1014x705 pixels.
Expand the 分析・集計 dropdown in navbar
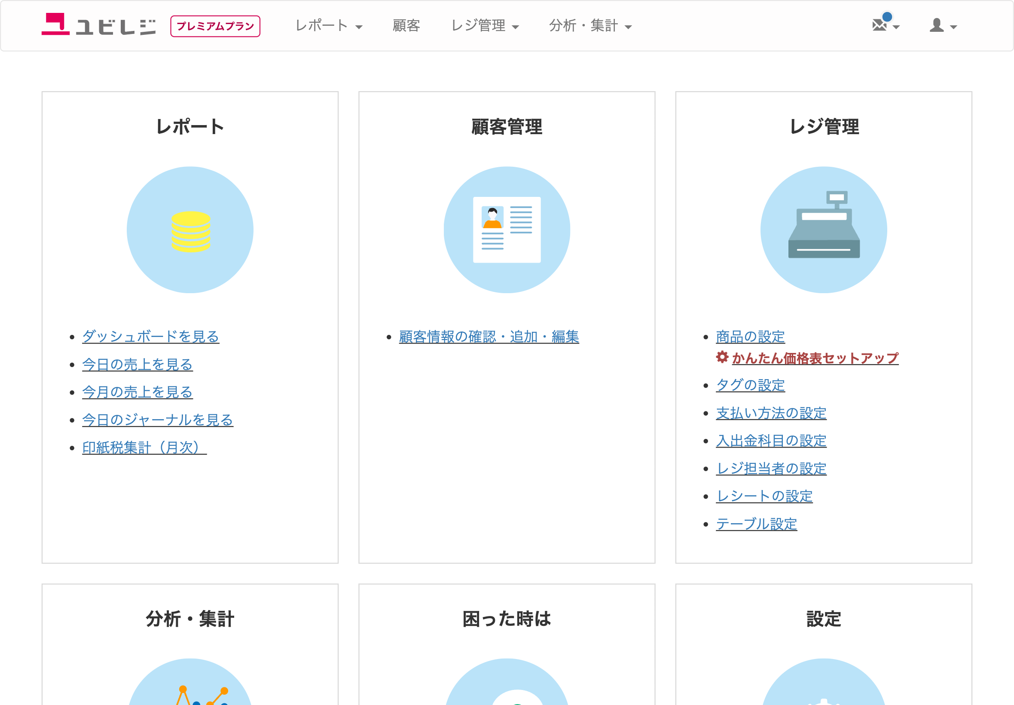(x=590, y=26)
